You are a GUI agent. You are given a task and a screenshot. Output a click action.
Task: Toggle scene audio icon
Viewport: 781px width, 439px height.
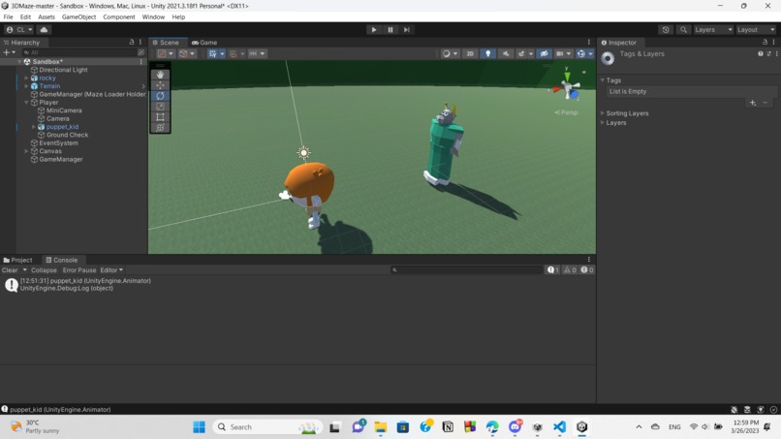point(506,53)
